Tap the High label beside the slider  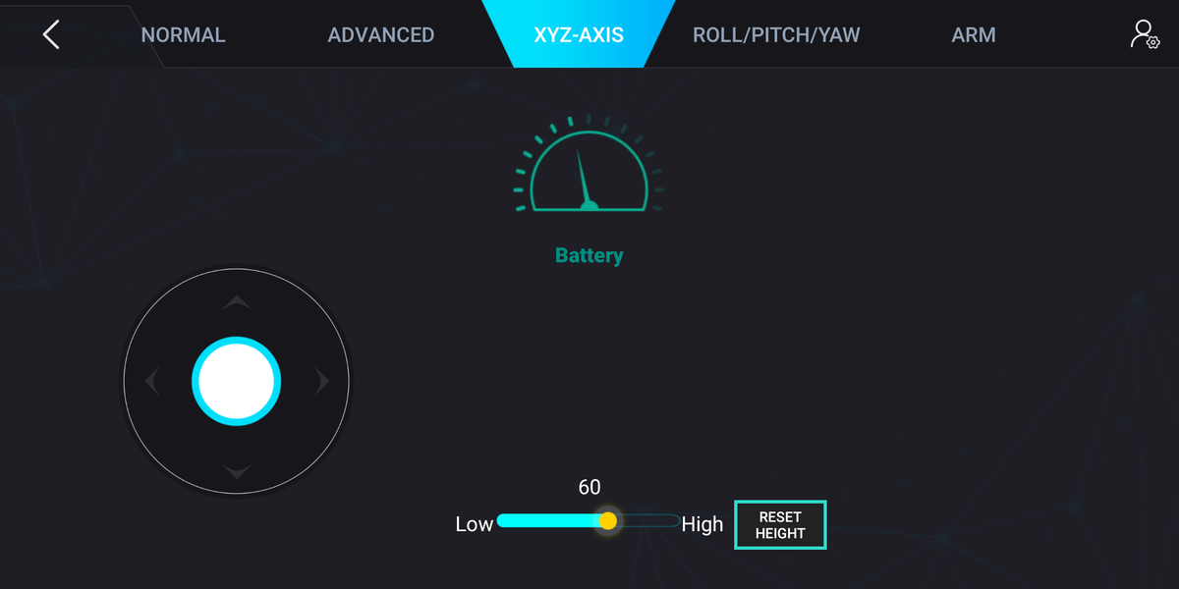pos(702,524)
